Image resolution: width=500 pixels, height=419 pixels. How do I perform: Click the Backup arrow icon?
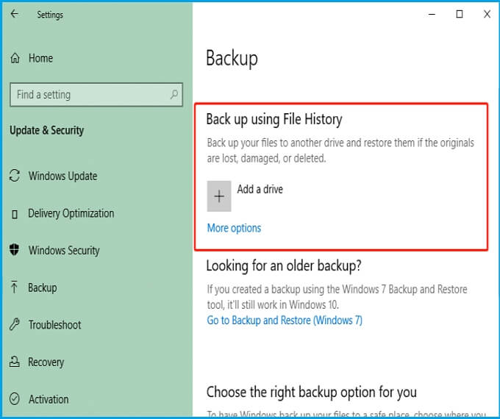coord(14,288)
